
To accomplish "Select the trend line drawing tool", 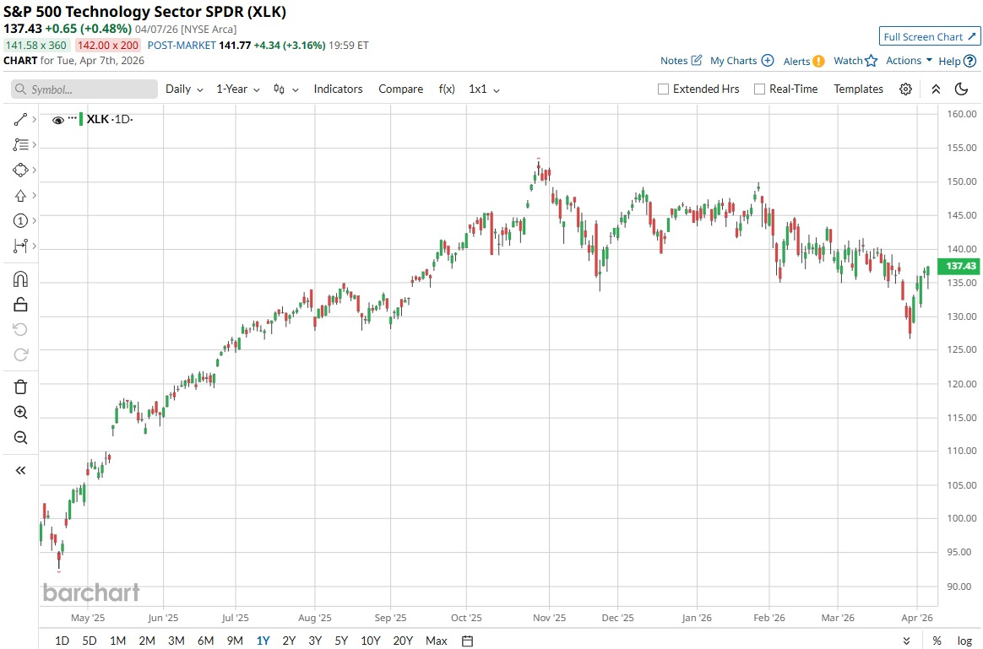I will tap(21, 120).
